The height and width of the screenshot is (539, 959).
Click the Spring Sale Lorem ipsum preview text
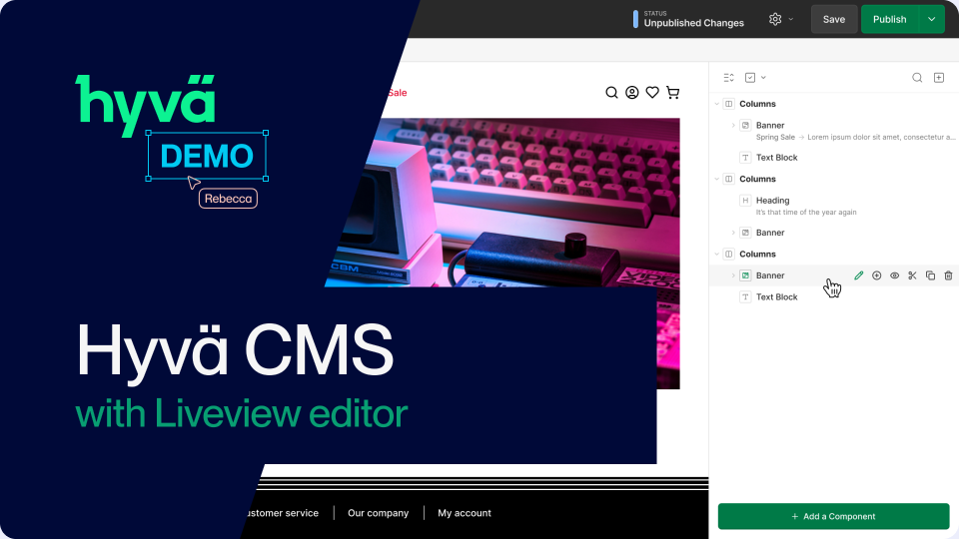point(855,138)
